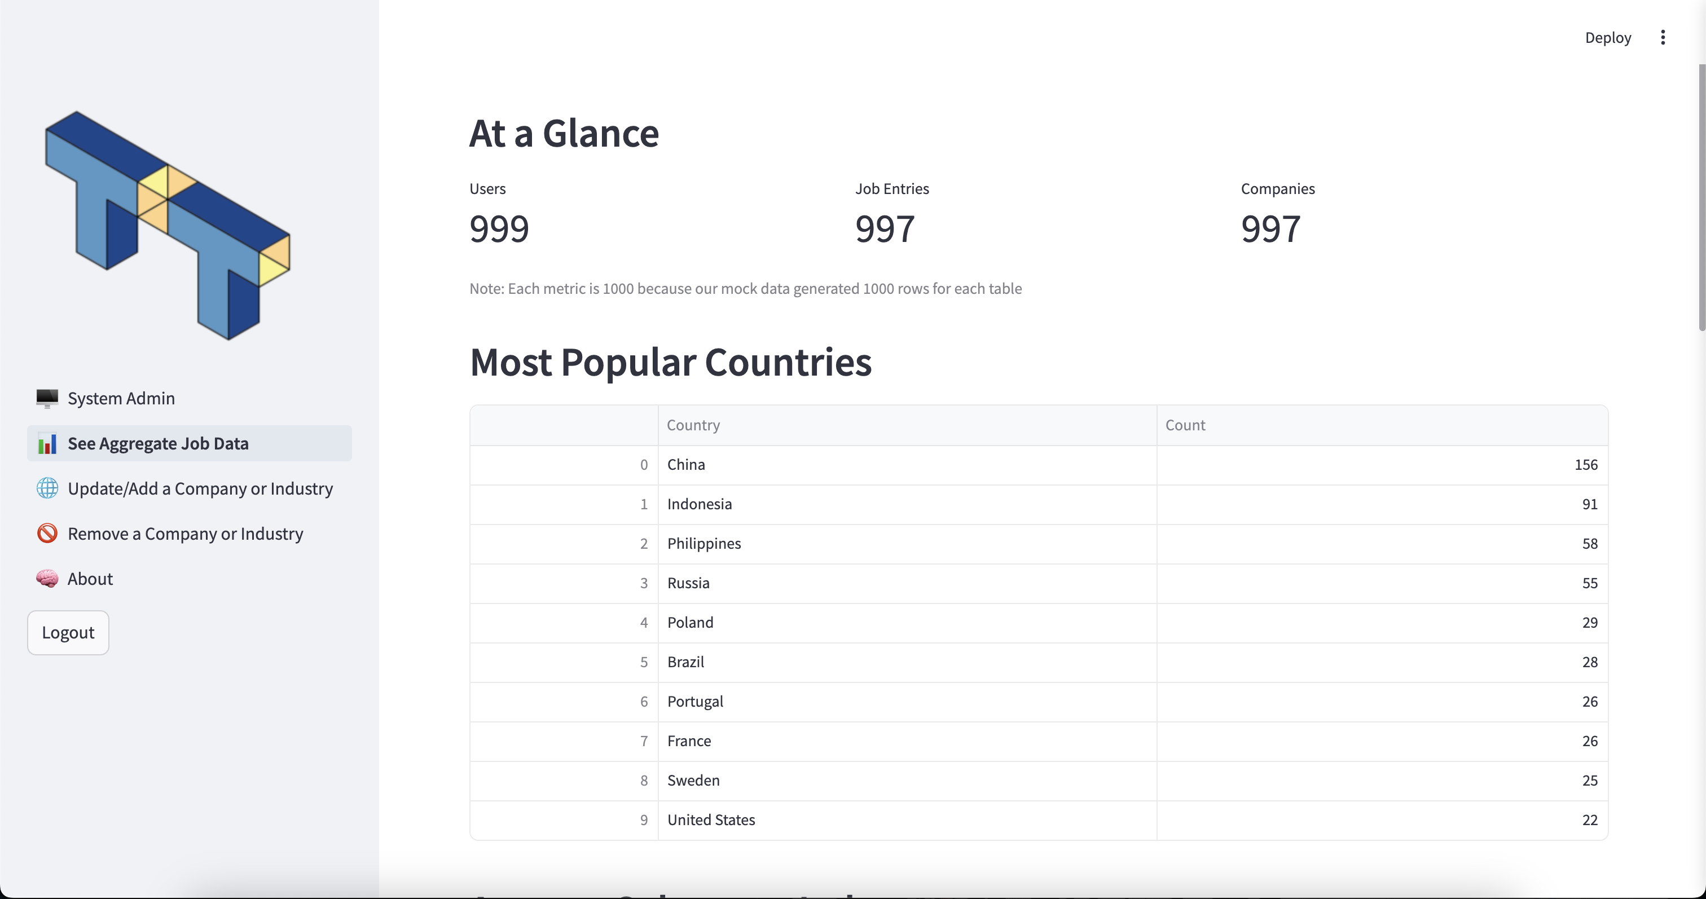
Task: Click the prohibited sign icon beside Remove a Company
Action: click(47, 534)
